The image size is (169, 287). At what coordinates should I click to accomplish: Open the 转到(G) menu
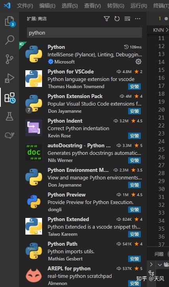pyautogui.click(x=115, y=6)
